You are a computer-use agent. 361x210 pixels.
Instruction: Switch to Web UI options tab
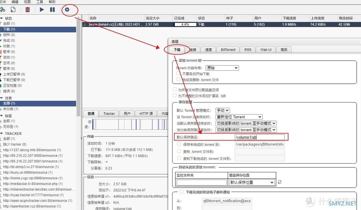click(266, 49)
